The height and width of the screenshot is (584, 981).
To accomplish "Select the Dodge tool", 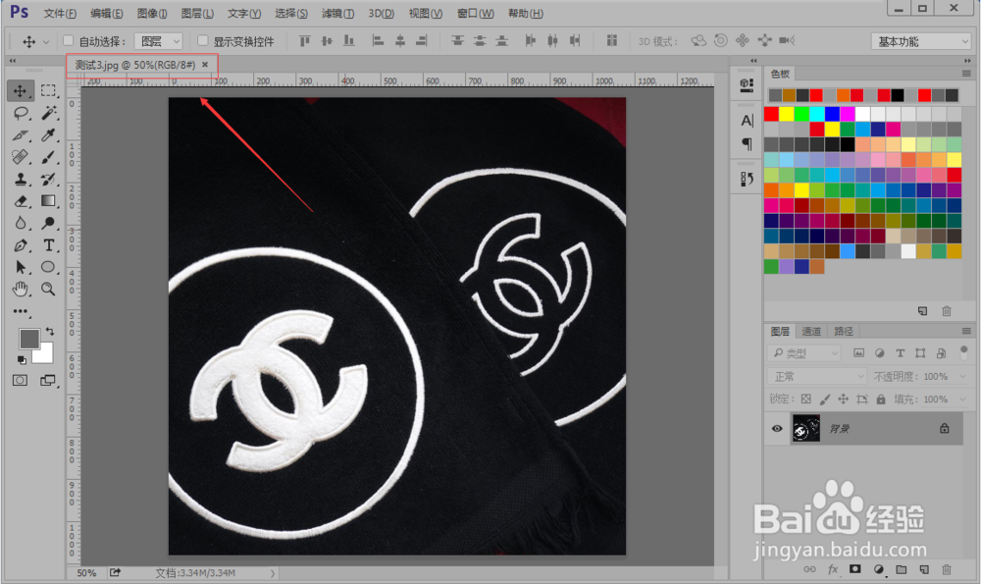I will [48, 223].
